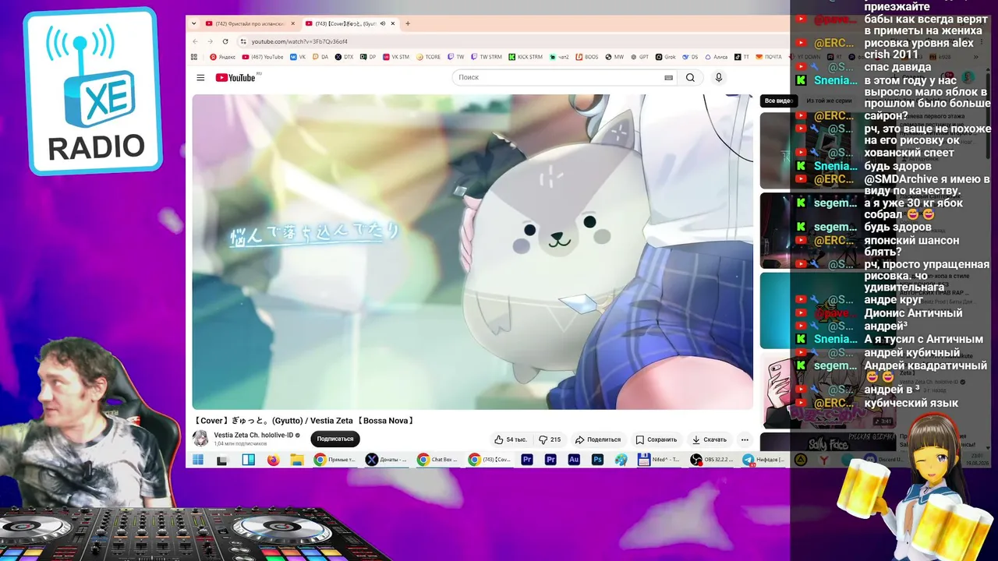Click the Сохранить save button
The height and width of the screenshot is (561, 998).
[656, 439]
